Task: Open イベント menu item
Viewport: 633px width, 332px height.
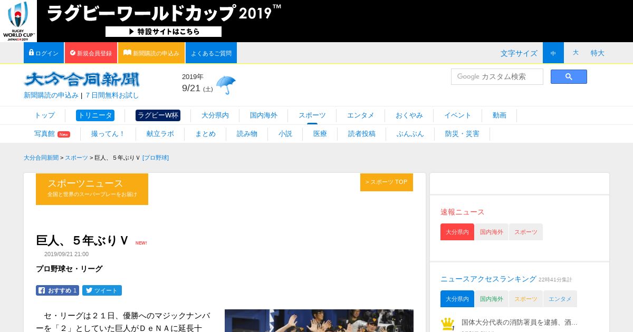Action: (x=458, y=115)
